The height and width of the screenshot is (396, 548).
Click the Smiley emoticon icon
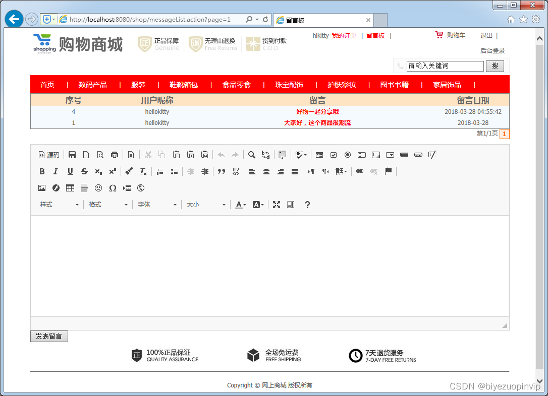pyautogui.click(x=98, y=188)
